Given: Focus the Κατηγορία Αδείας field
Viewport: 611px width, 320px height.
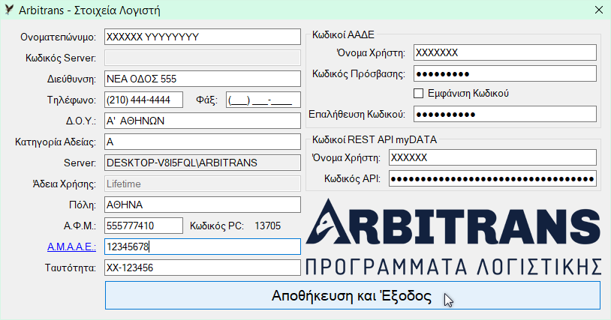Looking at the screenshot, I should click(202, 142).
